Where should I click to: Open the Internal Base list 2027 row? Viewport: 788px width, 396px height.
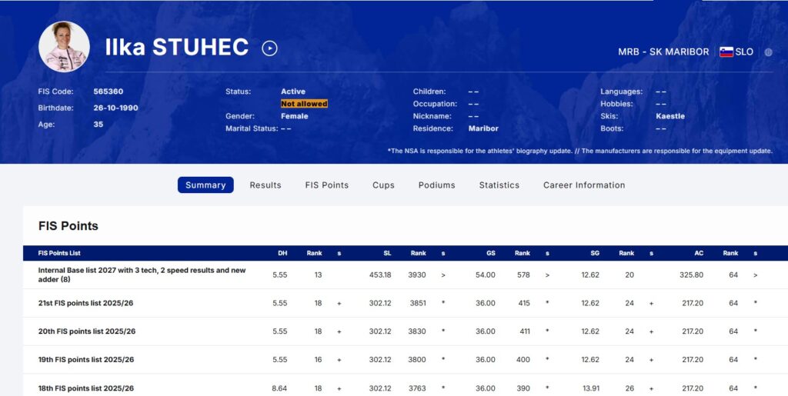click(142, 275)
